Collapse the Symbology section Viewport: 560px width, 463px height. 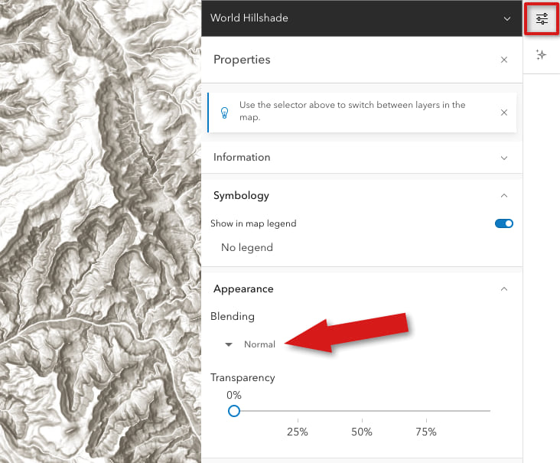tap(503, 195)
